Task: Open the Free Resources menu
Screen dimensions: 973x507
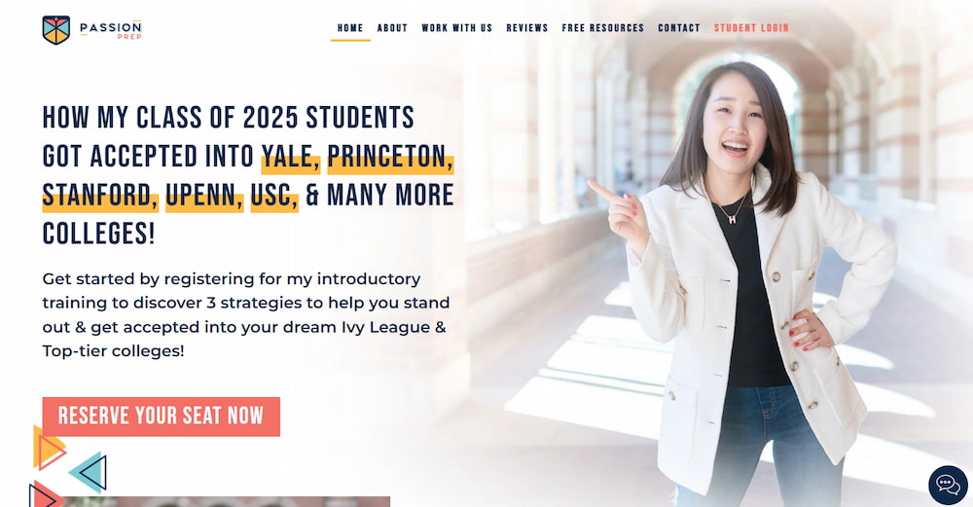Action: tap(602, 28)
